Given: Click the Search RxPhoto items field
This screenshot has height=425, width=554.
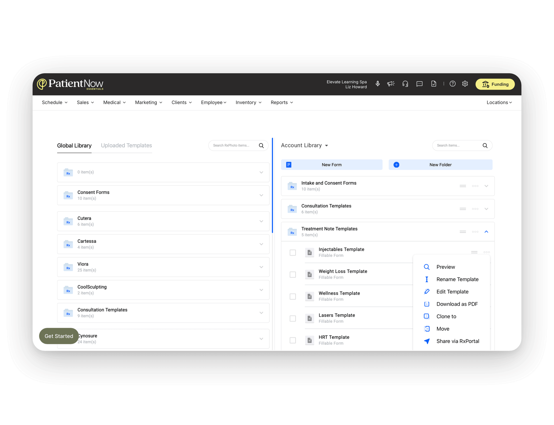Looking at the screenshot, I should [x=238, y=145].
